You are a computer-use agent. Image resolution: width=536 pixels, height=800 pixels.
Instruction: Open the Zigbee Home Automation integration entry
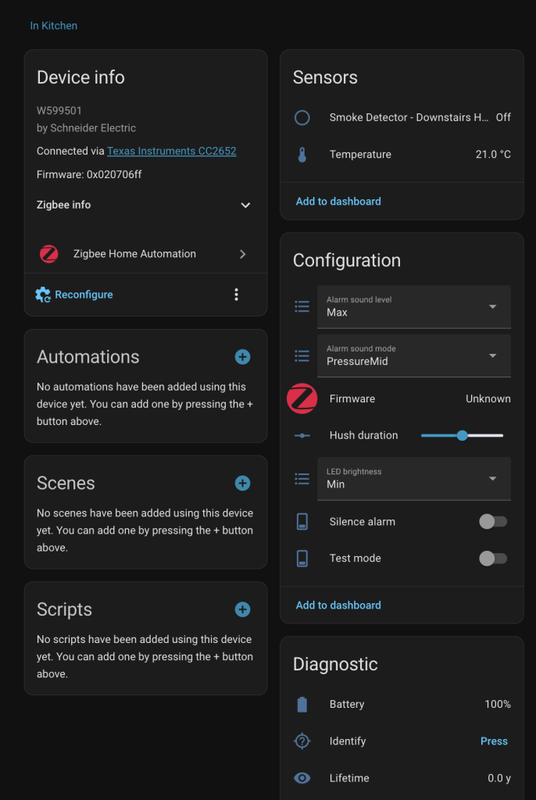(145, 254)
